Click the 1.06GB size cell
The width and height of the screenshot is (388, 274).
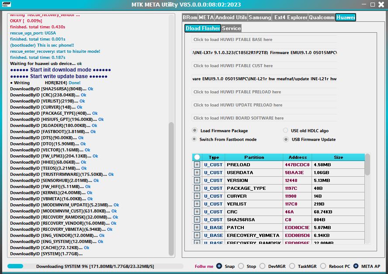[338, 172]
